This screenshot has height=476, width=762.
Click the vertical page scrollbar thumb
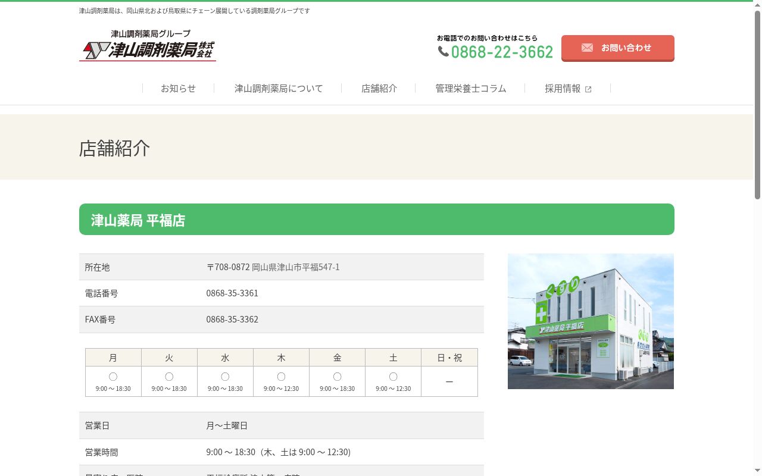click(x=757, y=105)
